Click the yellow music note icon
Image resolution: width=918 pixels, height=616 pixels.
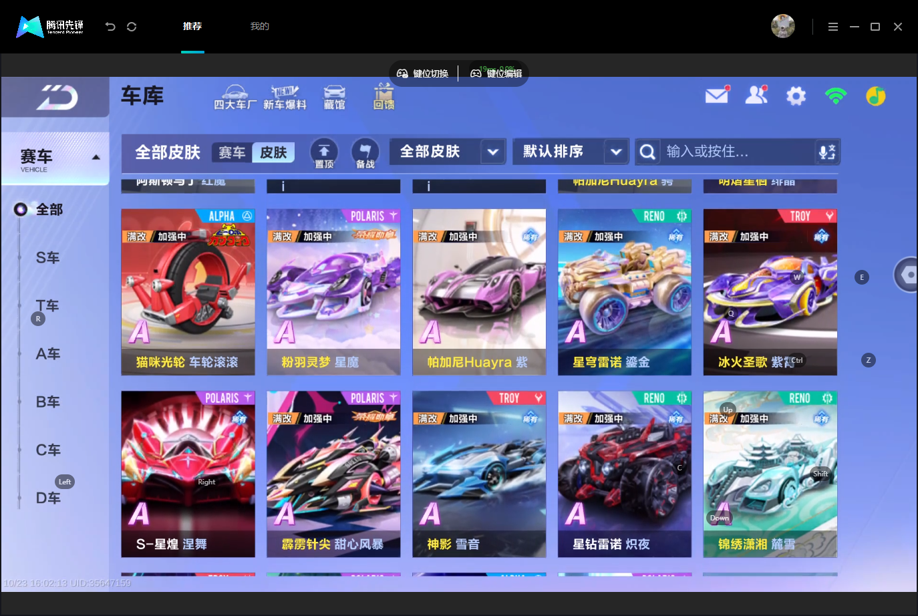[876, 96]
